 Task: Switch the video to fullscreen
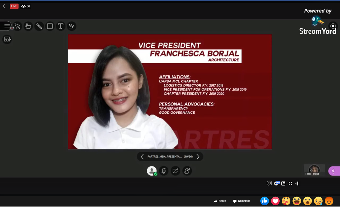(x=290, y=183)
